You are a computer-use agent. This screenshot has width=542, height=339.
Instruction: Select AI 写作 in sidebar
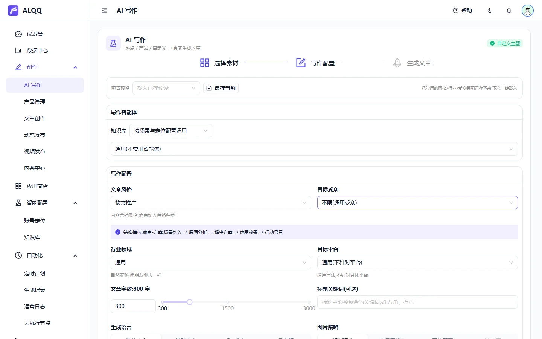pyautogui.click(x=45, y=85)
